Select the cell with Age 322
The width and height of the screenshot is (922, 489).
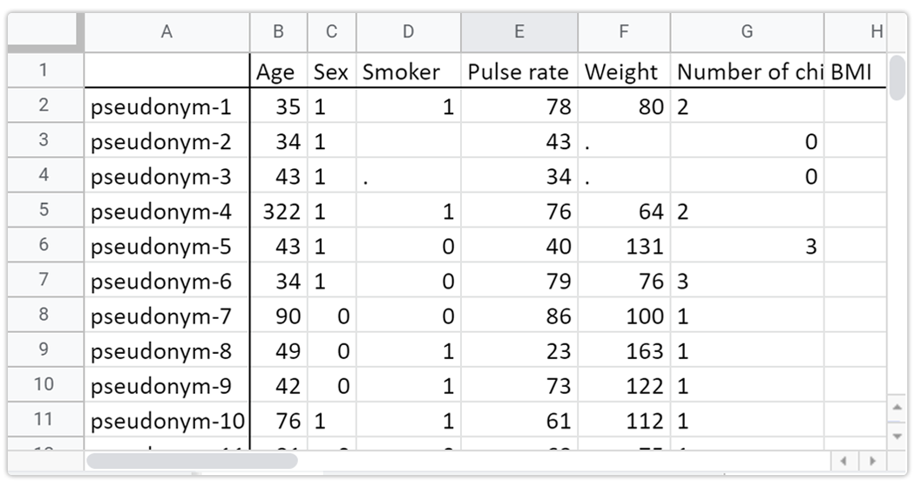(x=278, y=211)
